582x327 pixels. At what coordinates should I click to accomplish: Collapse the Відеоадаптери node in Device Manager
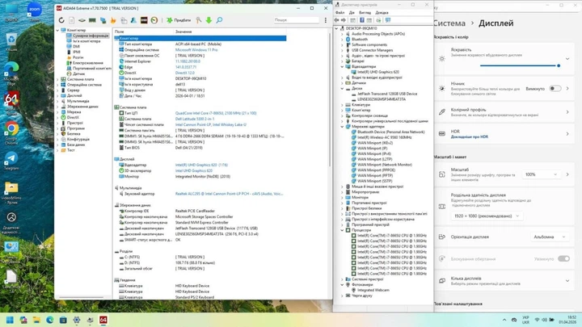[x=342, y=67]
